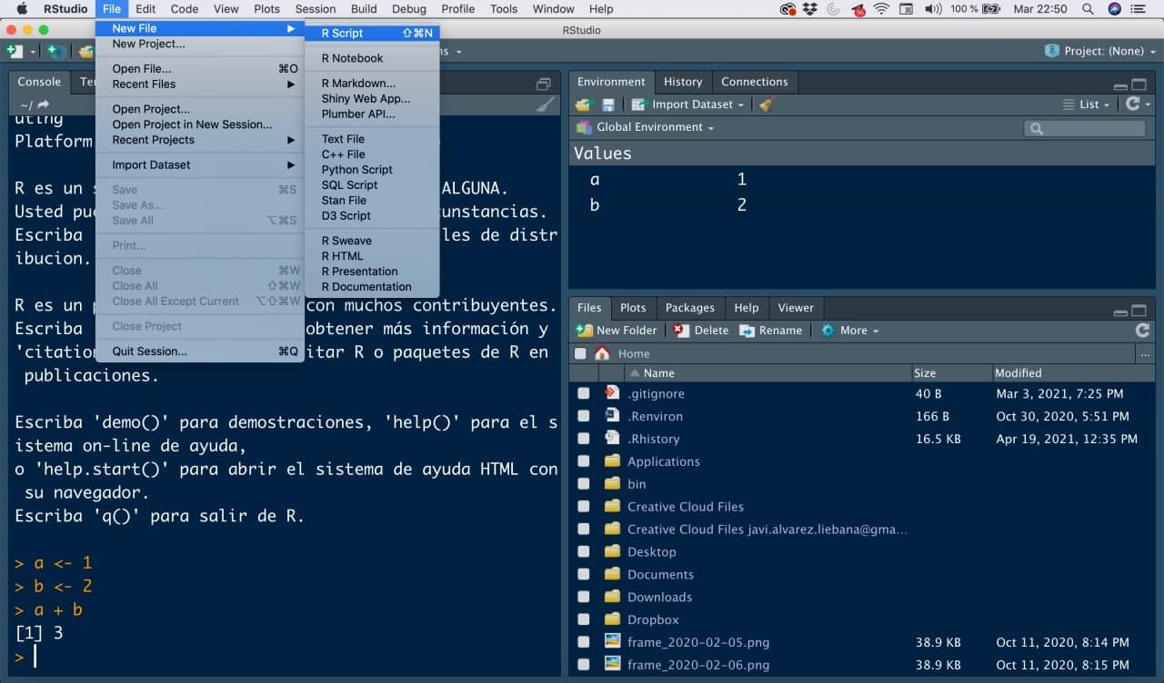
Task: Clear environment objects with broom icon
Action: click(767, 104)
